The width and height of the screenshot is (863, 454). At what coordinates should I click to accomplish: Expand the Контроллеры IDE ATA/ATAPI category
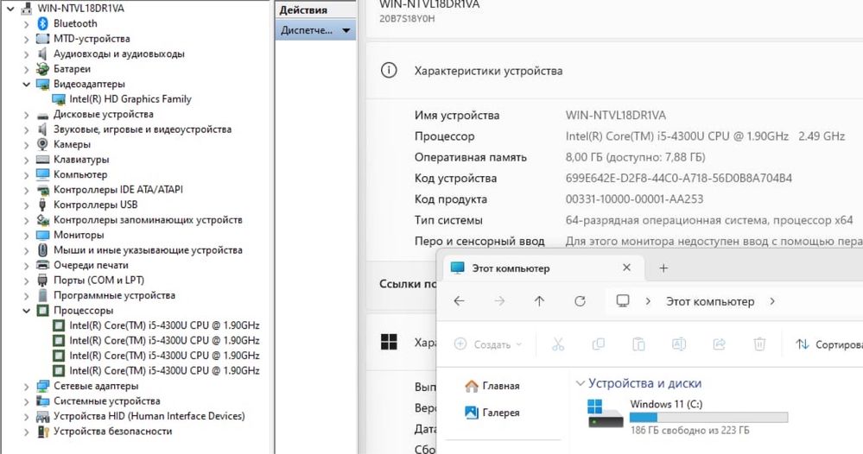tap(26, 190)
